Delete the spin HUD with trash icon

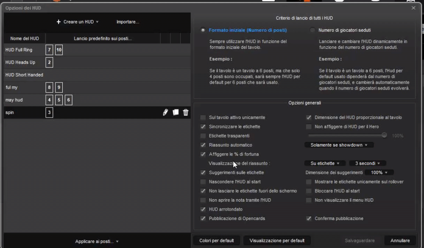point(186,113)
